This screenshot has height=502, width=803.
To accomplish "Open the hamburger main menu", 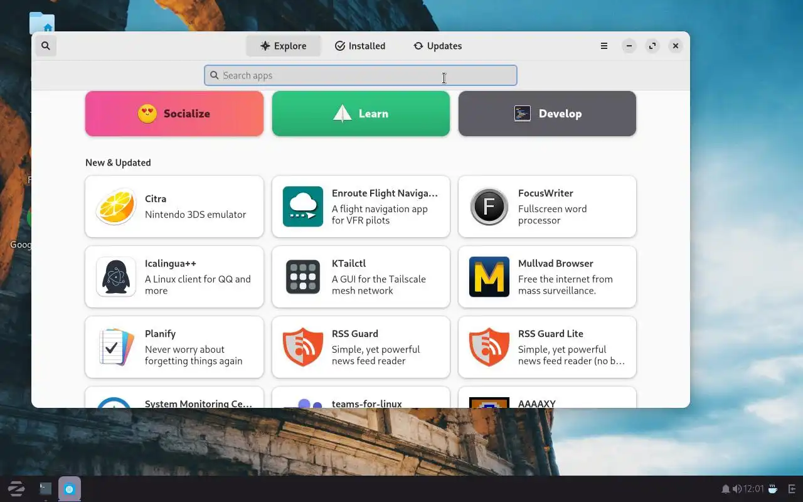I will (604, 46).
